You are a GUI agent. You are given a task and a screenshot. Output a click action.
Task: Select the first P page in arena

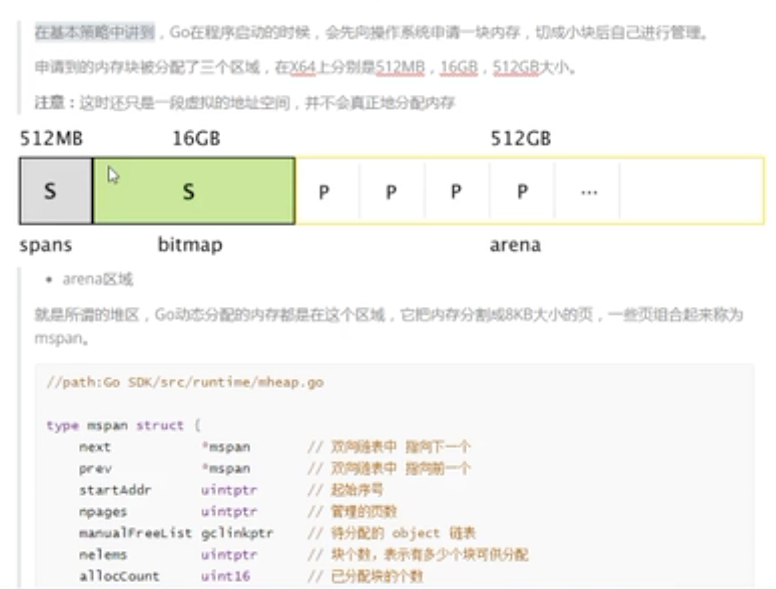point(325,192)
